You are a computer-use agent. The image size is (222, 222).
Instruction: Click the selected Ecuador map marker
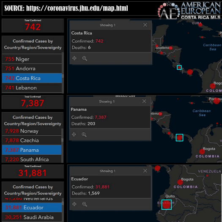pos(167,205)
